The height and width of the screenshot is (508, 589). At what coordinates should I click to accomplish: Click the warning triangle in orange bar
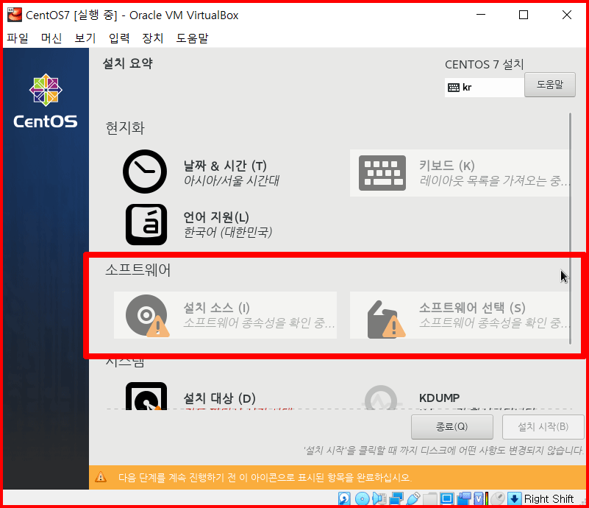click(x=101, y=477)
